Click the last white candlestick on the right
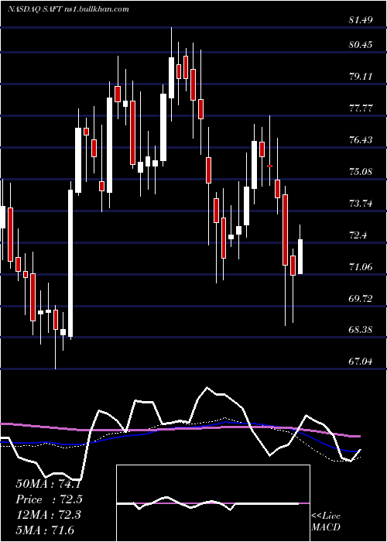The width and height of the screenshot is (387, 542). (x=300, y=256)
